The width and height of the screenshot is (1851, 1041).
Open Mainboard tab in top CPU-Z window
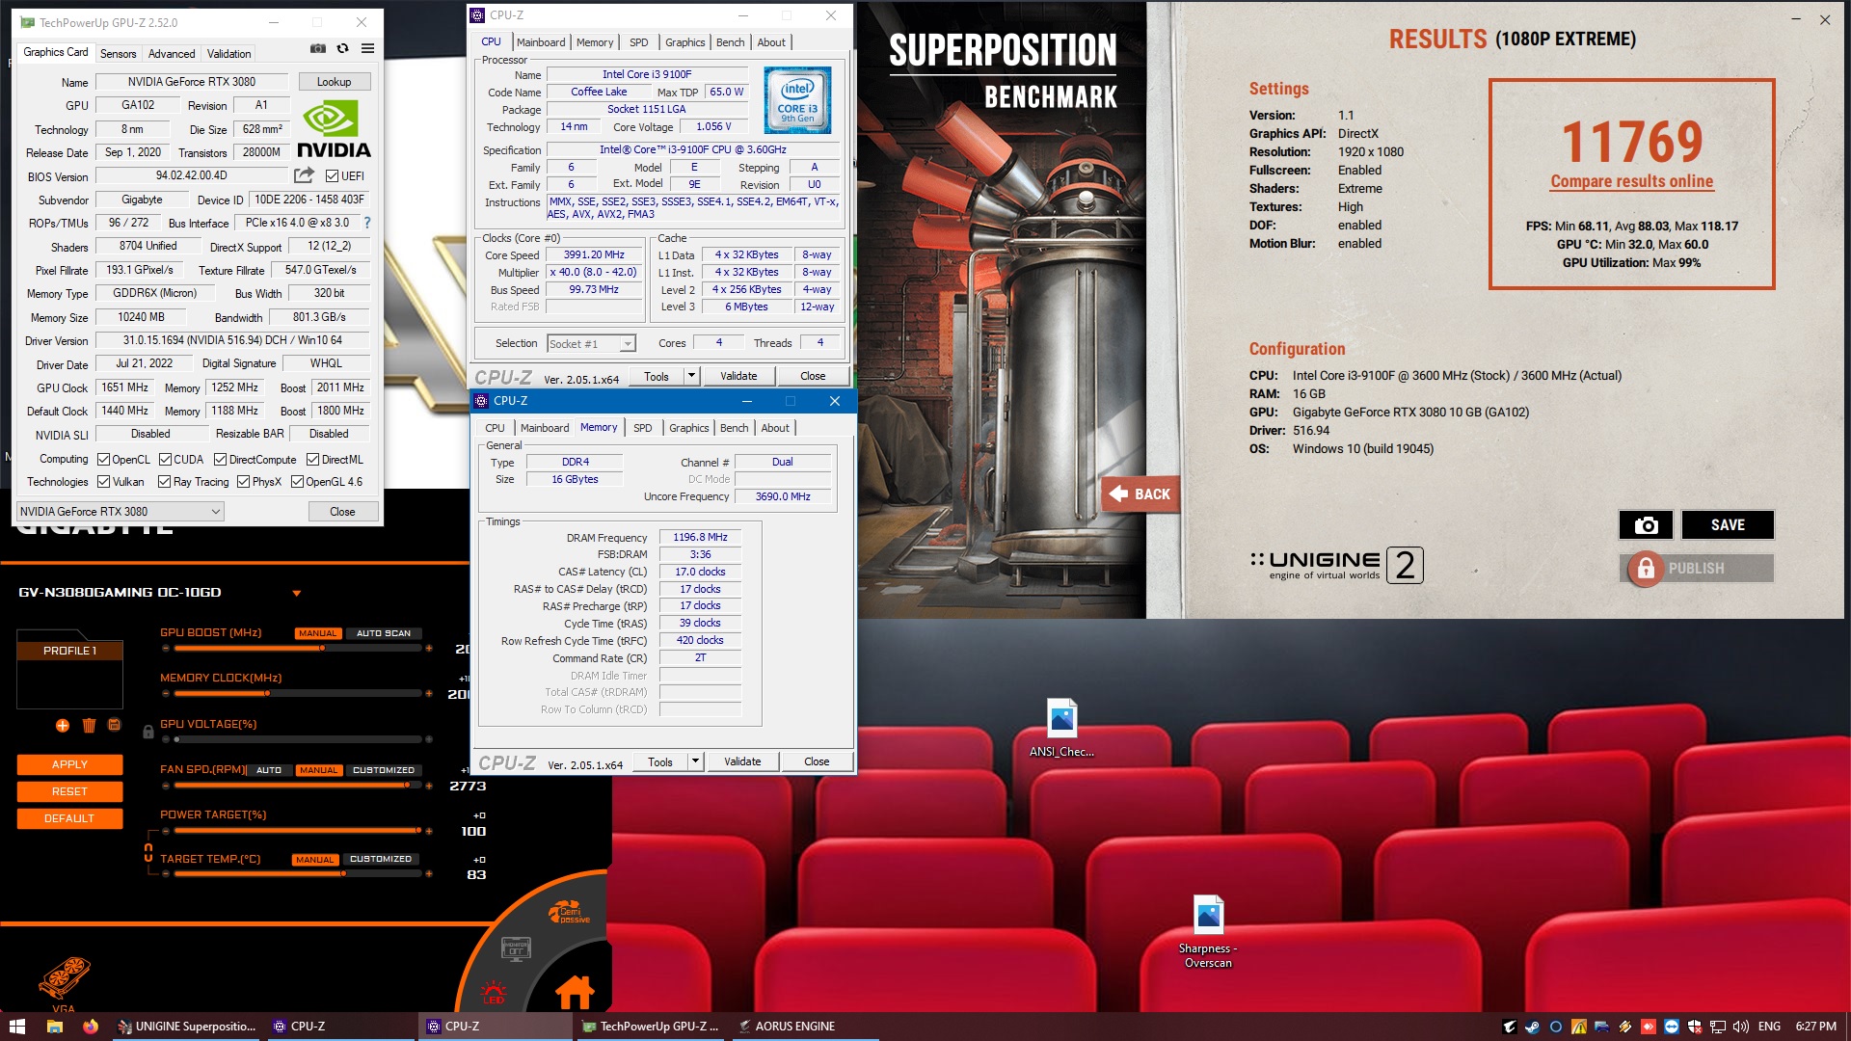[x=541, y=42]
